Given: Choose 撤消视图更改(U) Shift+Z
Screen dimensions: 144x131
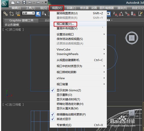Looking at the screenshot, I should pyautogui.click(x=78, y=13).
